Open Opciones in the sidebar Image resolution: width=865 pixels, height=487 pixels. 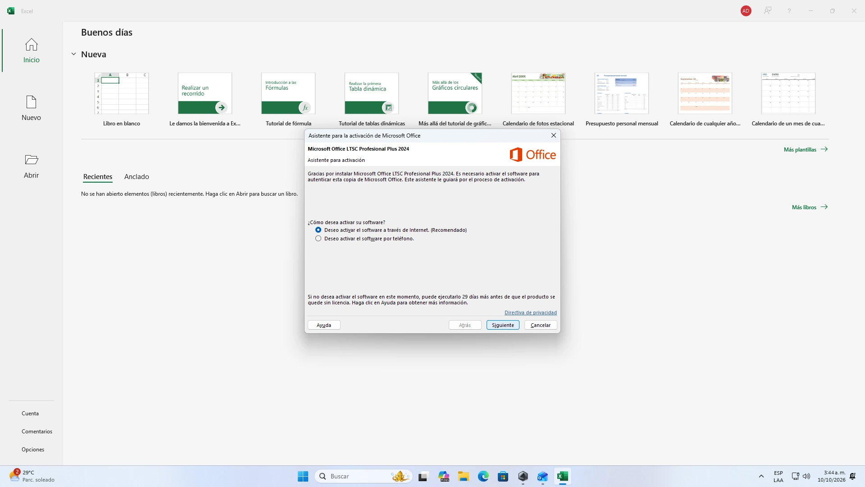pyautogui.click(x=33, y=450)
